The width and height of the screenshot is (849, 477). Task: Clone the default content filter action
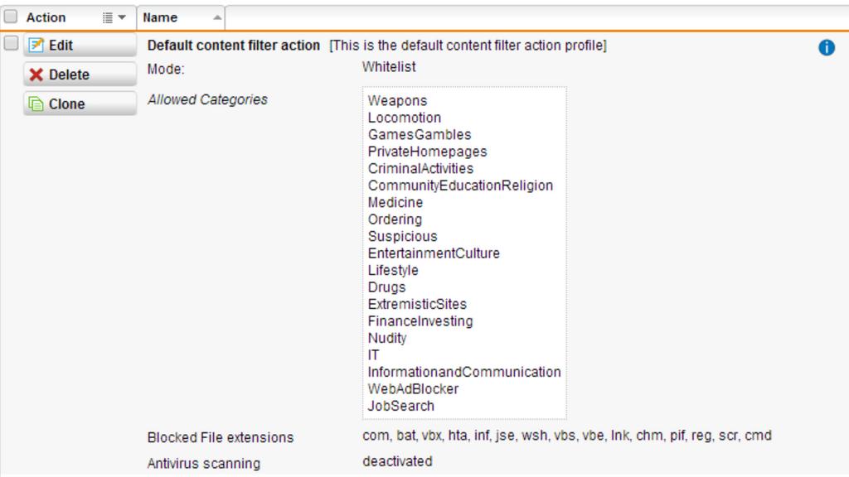click(80, 104)
